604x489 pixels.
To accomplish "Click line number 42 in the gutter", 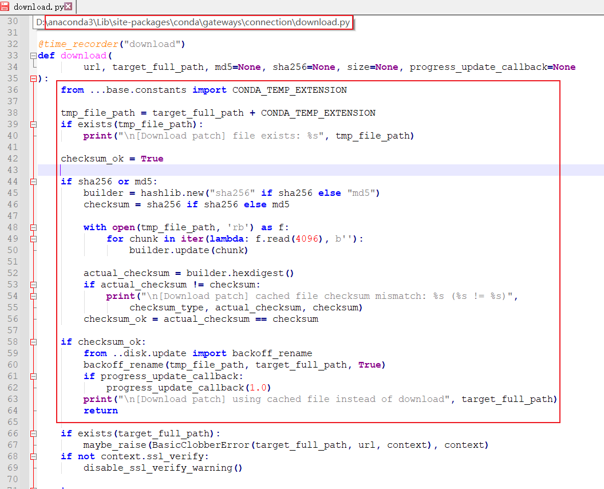I will (13, 159).
